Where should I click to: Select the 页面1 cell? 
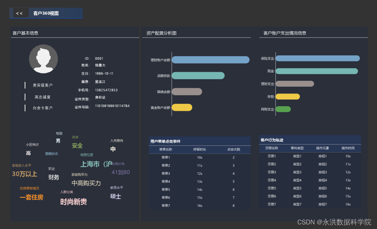click(272, 156)
